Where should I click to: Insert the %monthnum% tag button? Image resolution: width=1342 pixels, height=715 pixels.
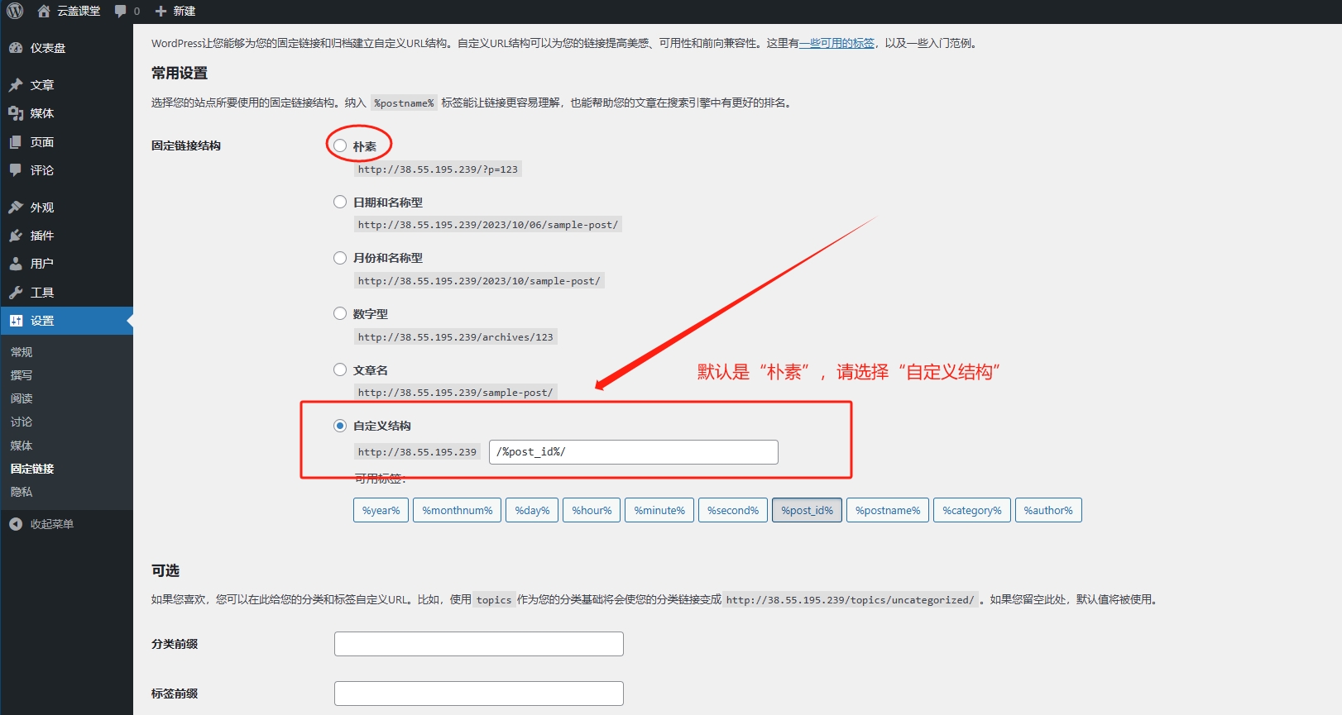(458, 510)
